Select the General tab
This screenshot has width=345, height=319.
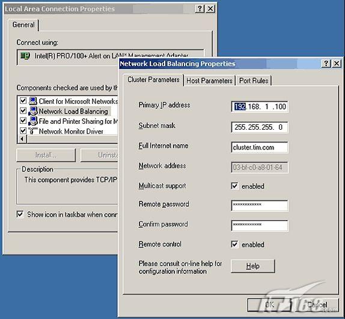[23, 25]
